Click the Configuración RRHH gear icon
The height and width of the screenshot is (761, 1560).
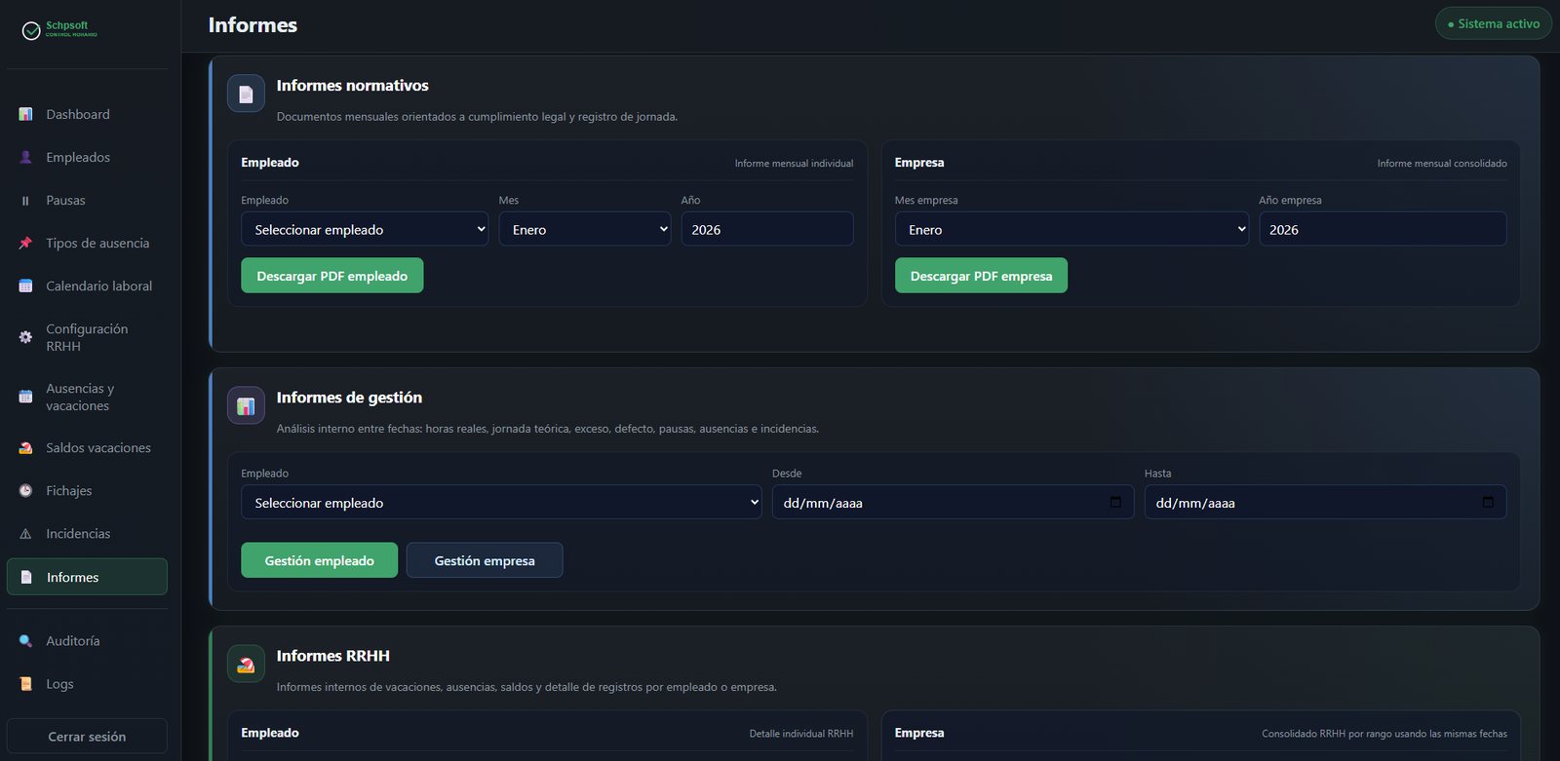(25, 337)
